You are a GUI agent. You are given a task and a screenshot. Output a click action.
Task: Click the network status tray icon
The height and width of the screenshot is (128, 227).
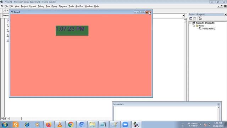205,125
